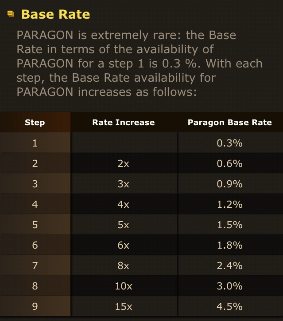
Task: Select the Base Rate heading
Action: (55, 14)
